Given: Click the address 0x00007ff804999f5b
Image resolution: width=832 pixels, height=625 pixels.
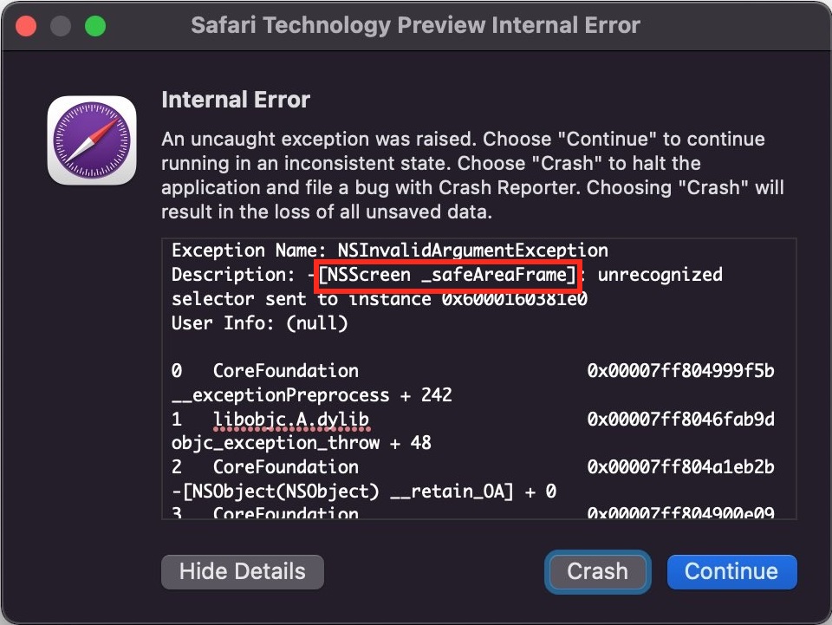Looking at the screenshot, I should (x=680, y=371).
